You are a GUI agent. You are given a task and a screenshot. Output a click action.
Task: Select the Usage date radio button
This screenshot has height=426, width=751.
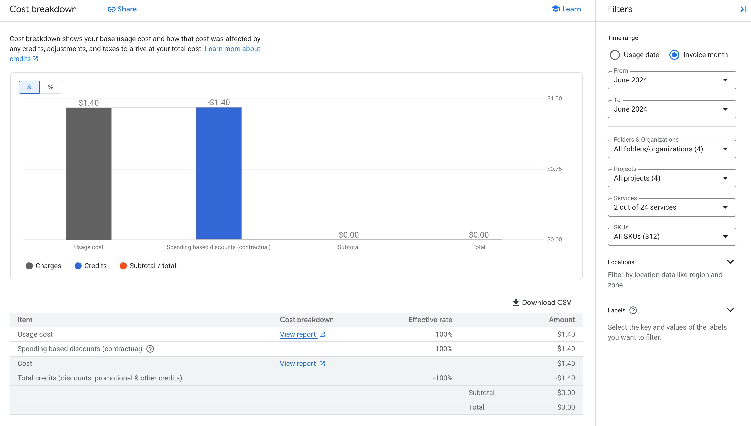615,55
